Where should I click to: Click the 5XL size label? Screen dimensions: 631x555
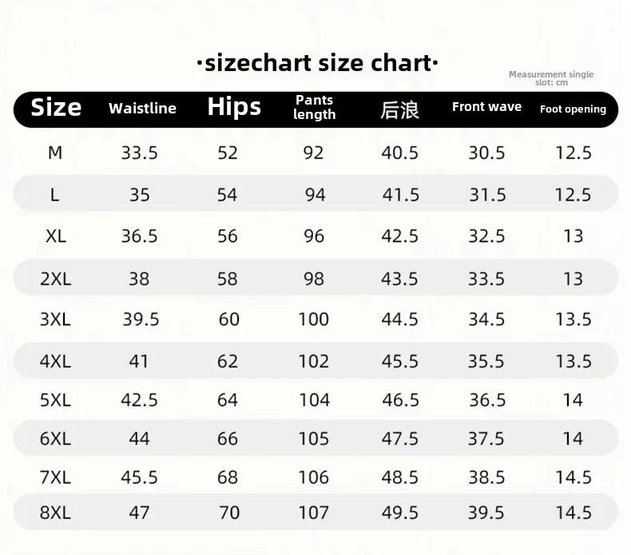55,400
